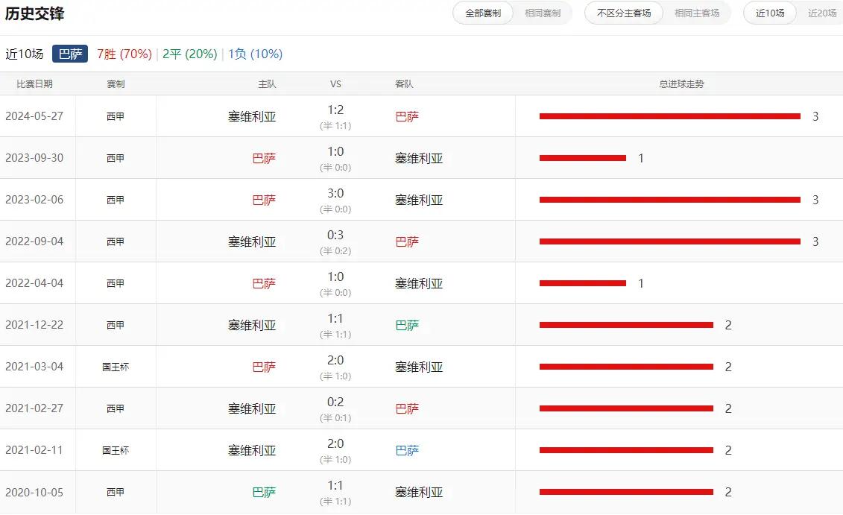The height and width of the screenshot is (515, 843).
Task: Select 近10场 range option
Action: point(770,13)
